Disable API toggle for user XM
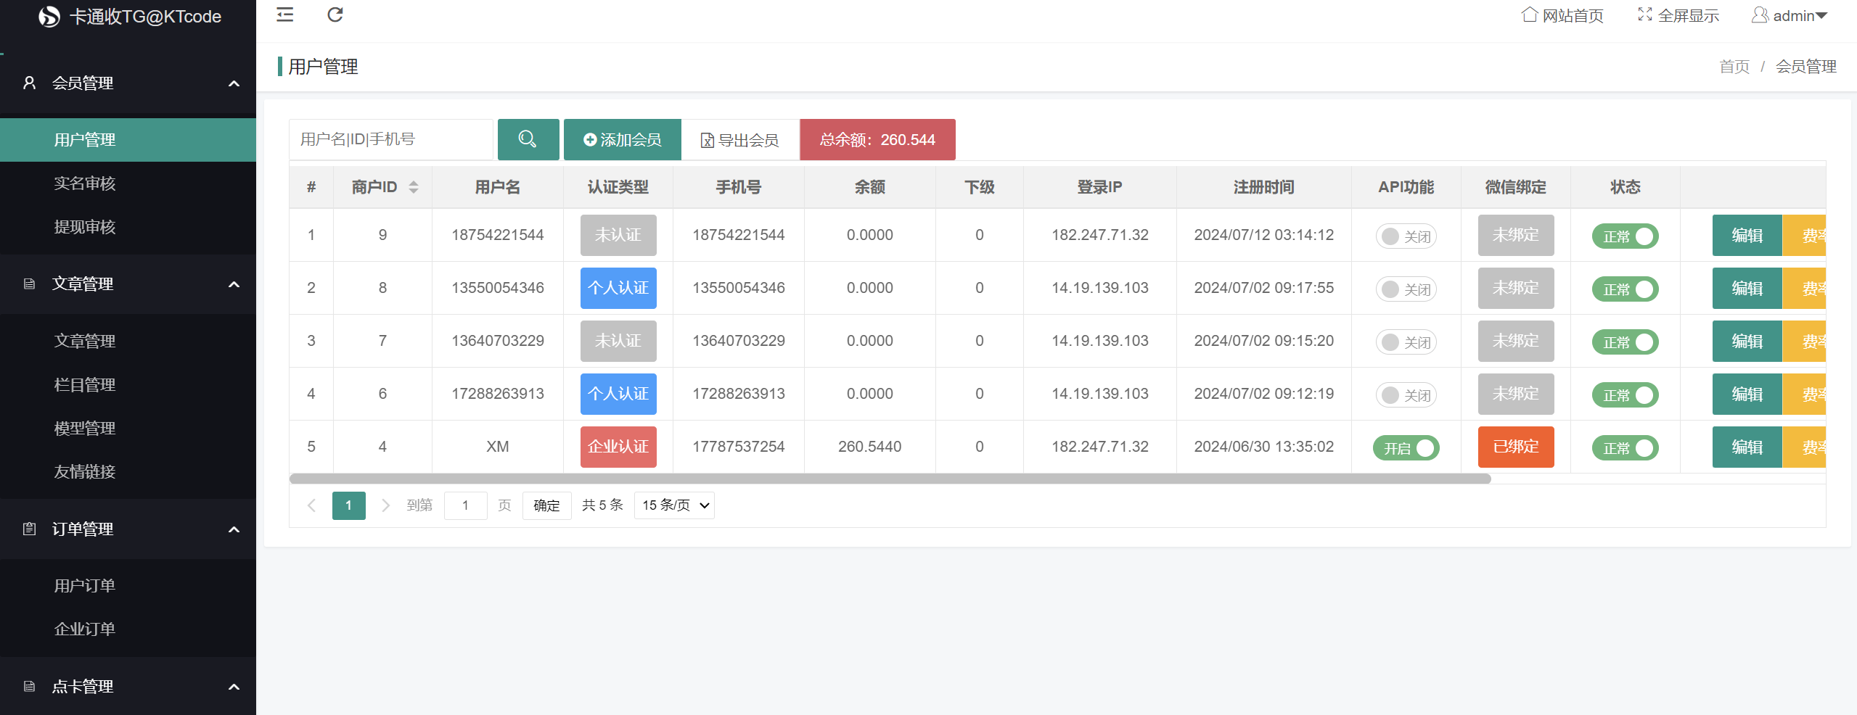Image resolution: width=1857 pixels, height=715 pixels. (x=1406, y=448)
